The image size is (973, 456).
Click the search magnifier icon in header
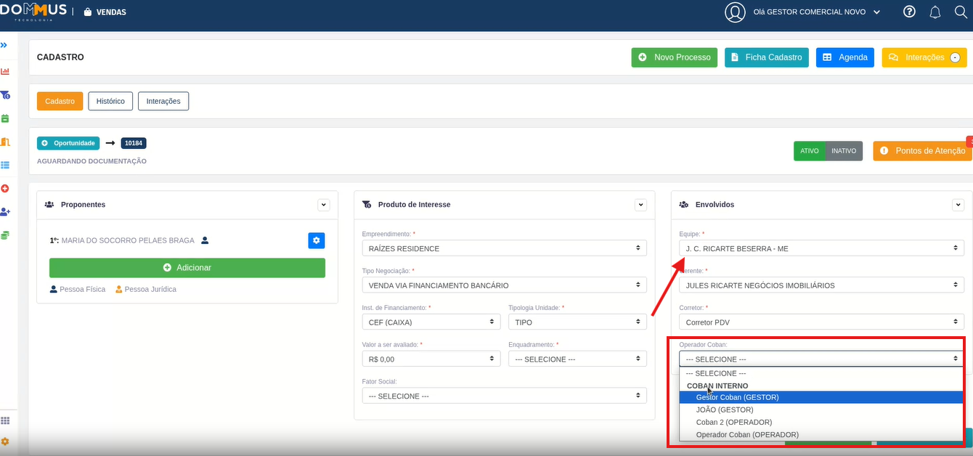(961, 12)
